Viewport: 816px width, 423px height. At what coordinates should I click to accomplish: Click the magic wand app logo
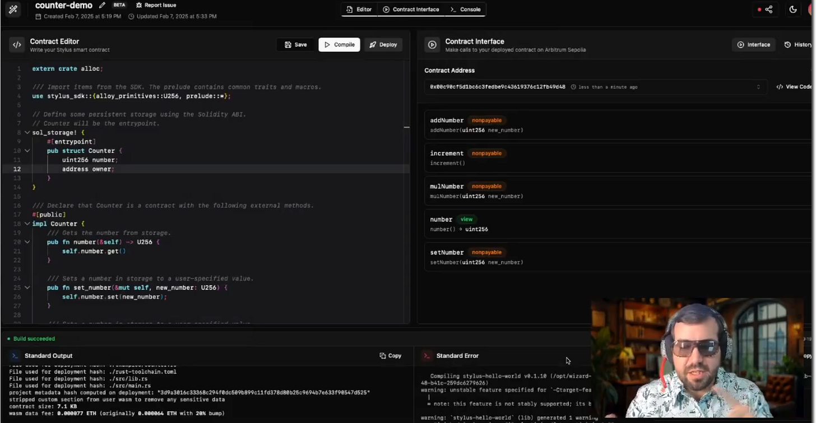pyautogui.click(x=13, y=10)
